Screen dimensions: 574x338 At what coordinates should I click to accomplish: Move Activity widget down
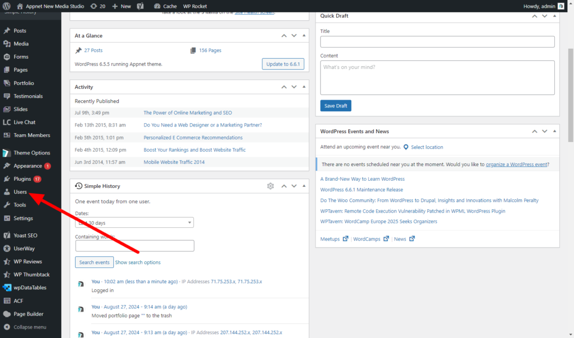(294, 87)
